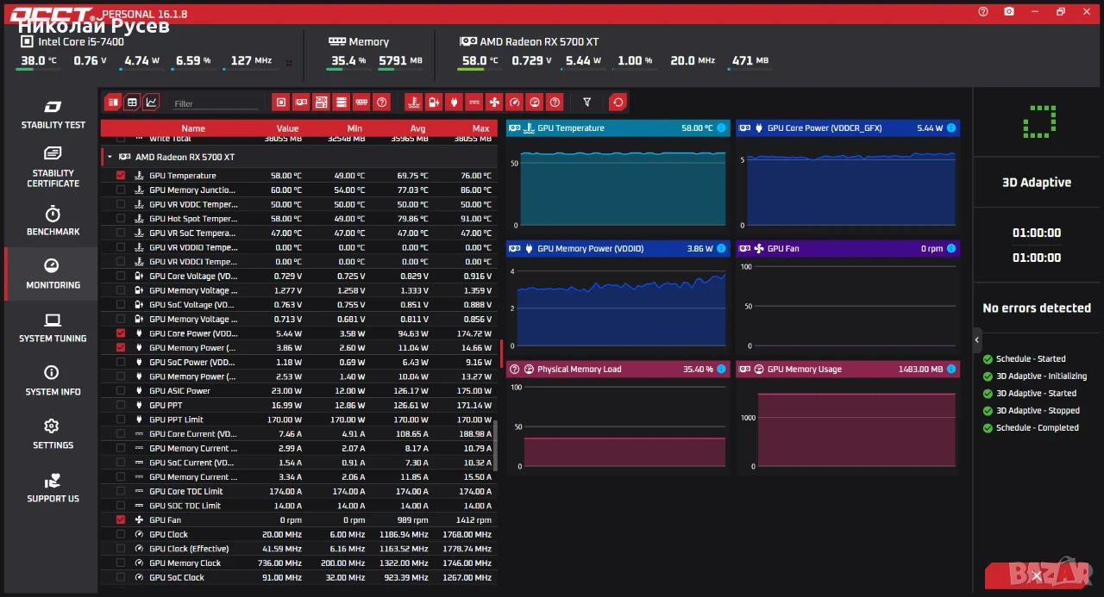Open info for GPU Memory Usage graph
This screenshot has width=1104, height=597.
click(x=951, y=369)
